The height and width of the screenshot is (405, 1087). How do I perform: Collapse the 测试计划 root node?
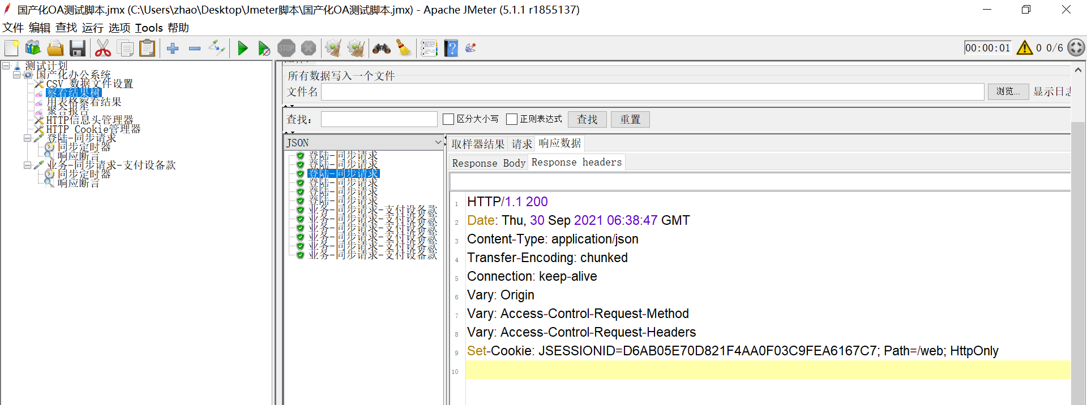(x=6, y=66)
